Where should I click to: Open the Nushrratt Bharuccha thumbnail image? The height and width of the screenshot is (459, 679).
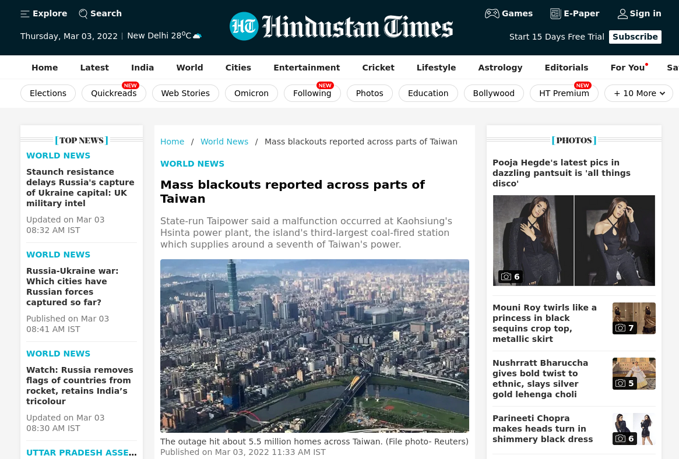tap(634, 374)
